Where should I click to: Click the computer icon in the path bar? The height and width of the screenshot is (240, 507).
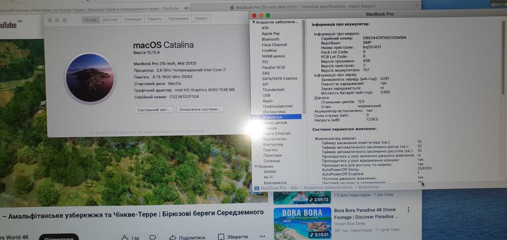257,188
